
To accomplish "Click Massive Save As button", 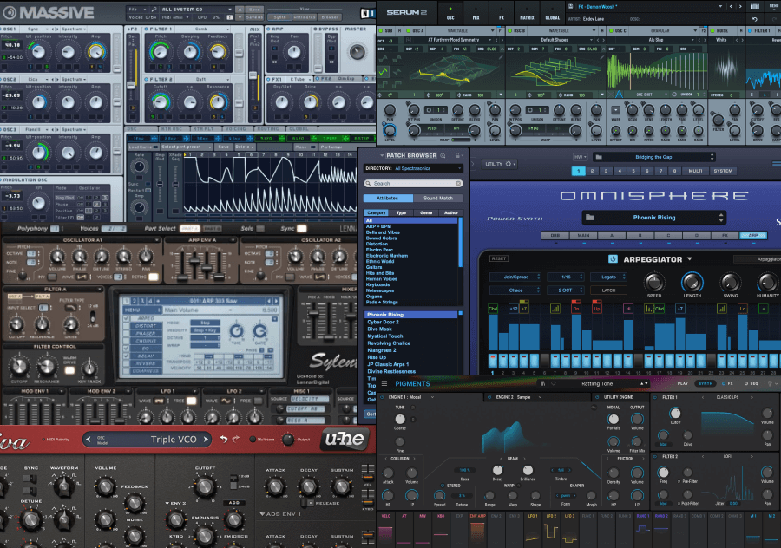I will point(254,17).
